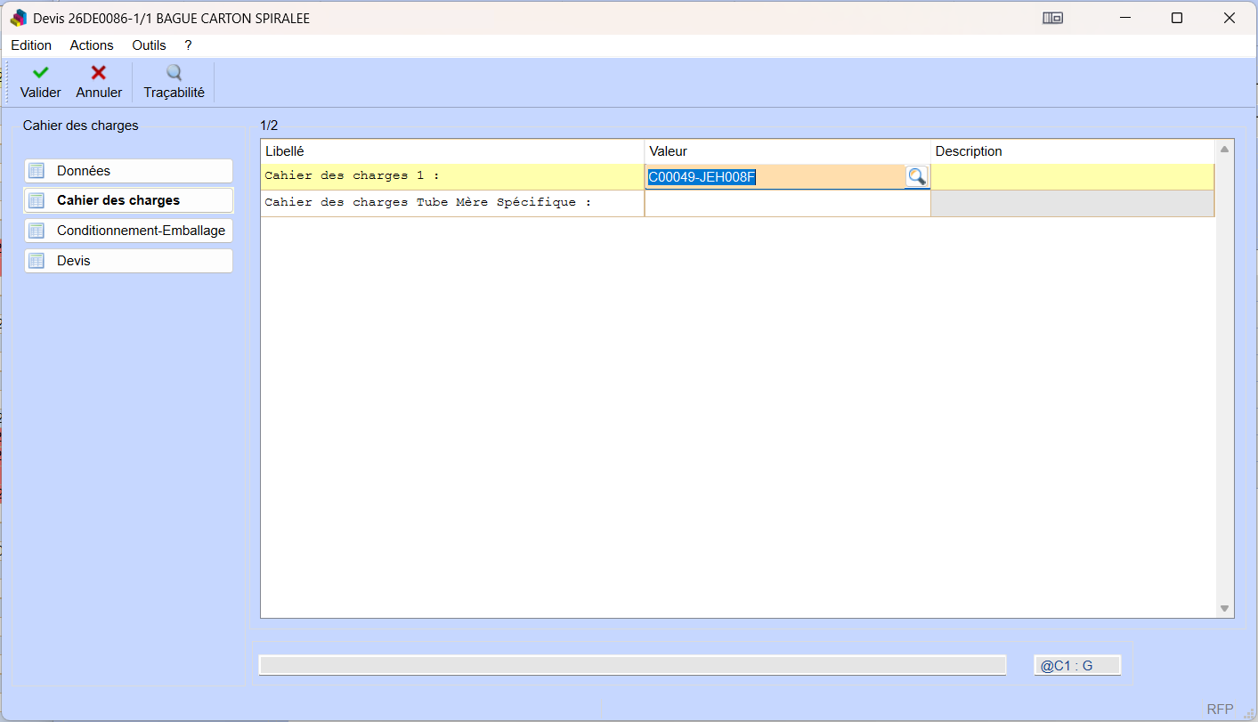The width and height of the screenshot is (1258, 722).
Task: Click the panel layout icon in title bar
Action: 1052,18
